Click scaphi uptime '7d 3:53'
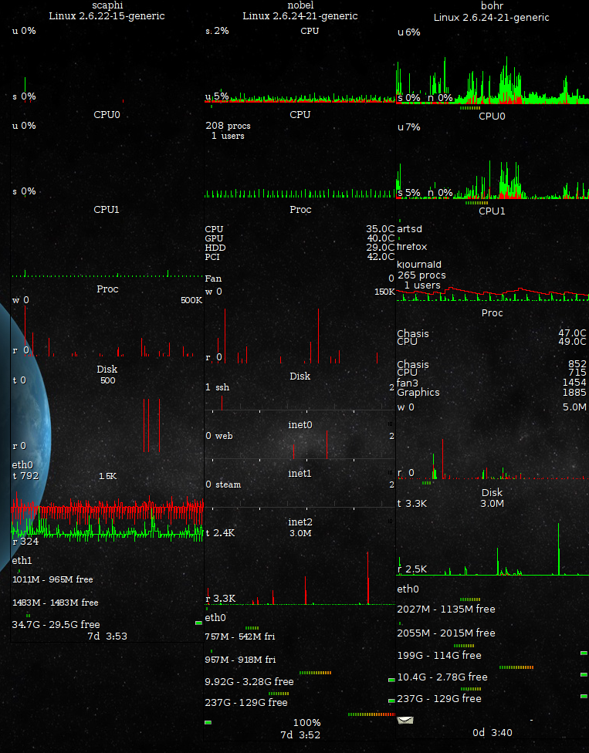This screenshot has width=589, height=753. click(x=107, y=636)
